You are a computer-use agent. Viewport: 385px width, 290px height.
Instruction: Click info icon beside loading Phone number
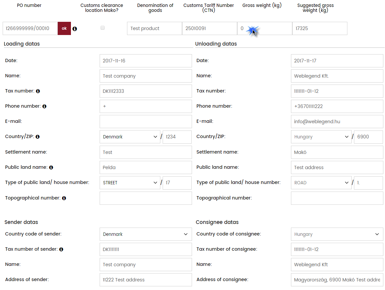[x=44, y=106]
